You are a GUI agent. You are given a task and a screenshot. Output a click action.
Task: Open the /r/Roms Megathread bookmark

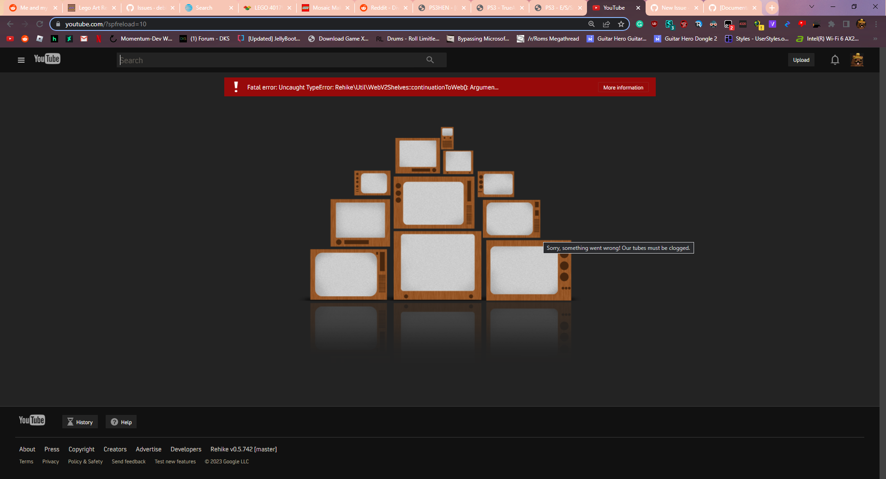(x=548, y=39)
